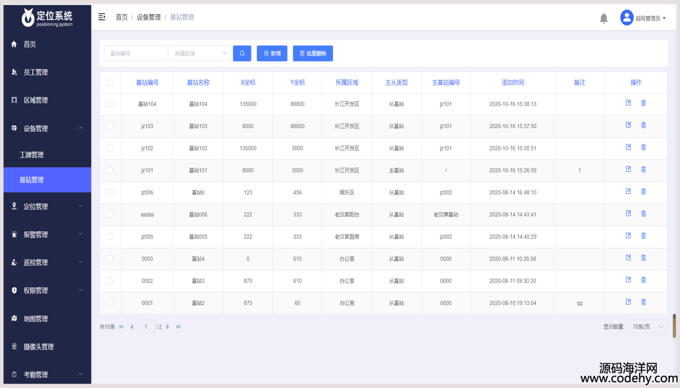Jump to the last page icon
Viewport: 680px width, 388px height.
178,327
